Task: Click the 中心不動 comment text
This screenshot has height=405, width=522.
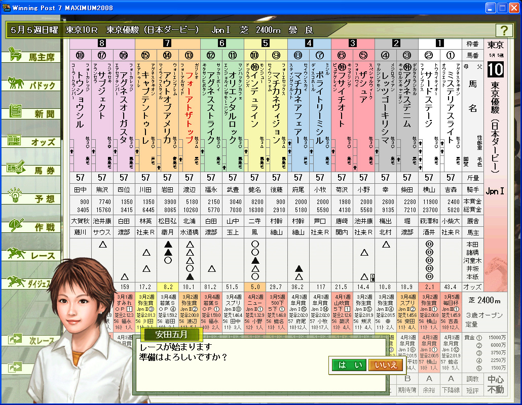Action: [x=496, y=384]
